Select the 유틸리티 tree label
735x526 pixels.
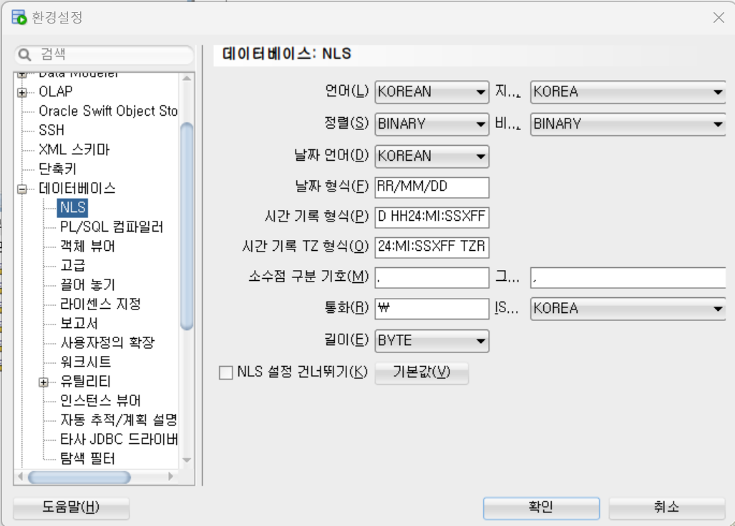85,382
